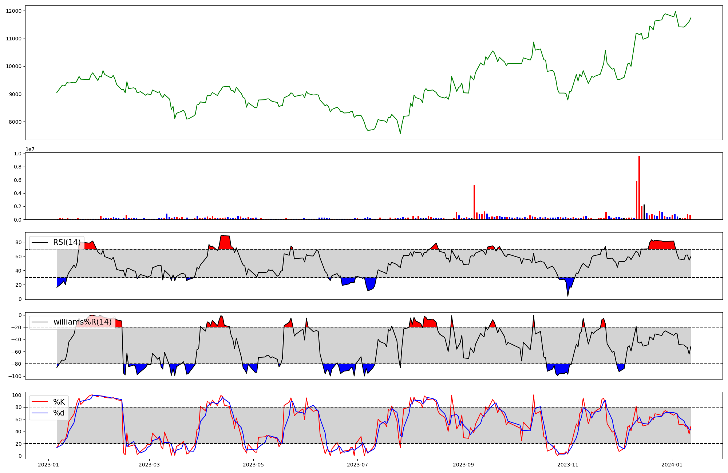The width and height of the screenshot is (728, 473).
Task: Click the 12000 price axis tick label
Action: pyautogui.click(x=13, y=11)
